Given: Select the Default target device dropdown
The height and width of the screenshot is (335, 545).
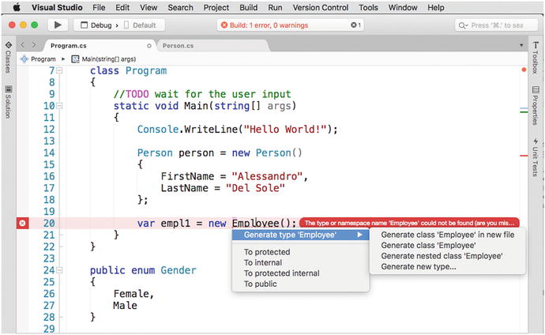Looking at the screenshot, I should [141, 25].
